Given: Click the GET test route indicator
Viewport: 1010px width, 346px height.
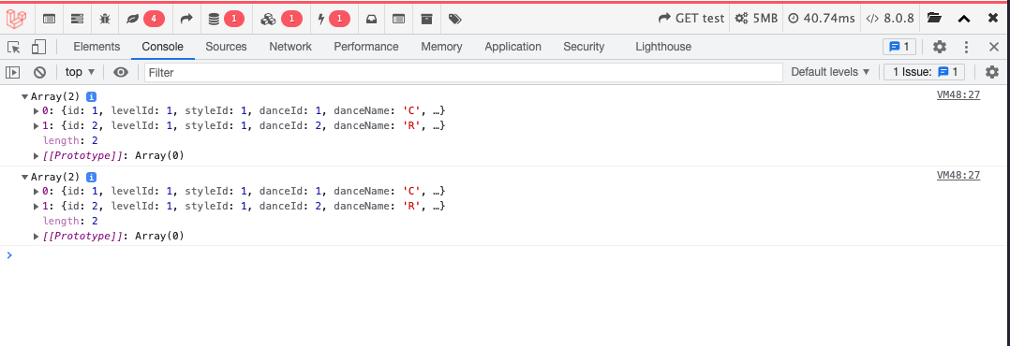Looking at the screenshot, I should (691, 19).
